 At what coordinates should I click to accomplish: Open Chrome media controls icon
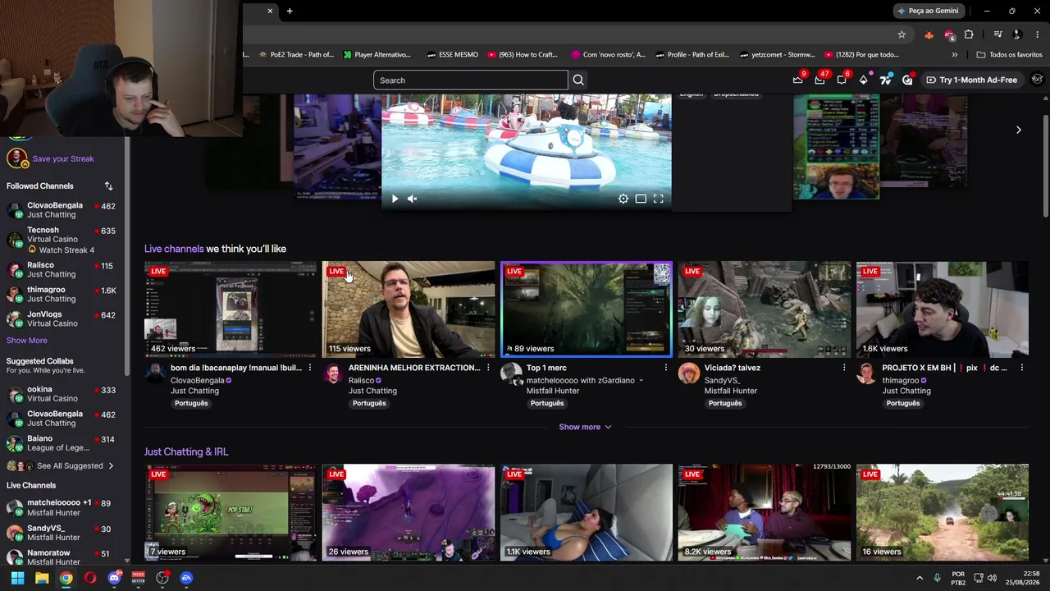(x=997, y=34)
